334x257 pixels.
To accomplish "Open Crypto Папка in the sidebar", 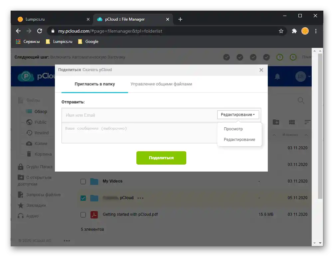I will [x=35, y=167].
